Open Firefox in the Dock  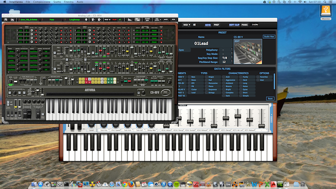click(131, 184)
